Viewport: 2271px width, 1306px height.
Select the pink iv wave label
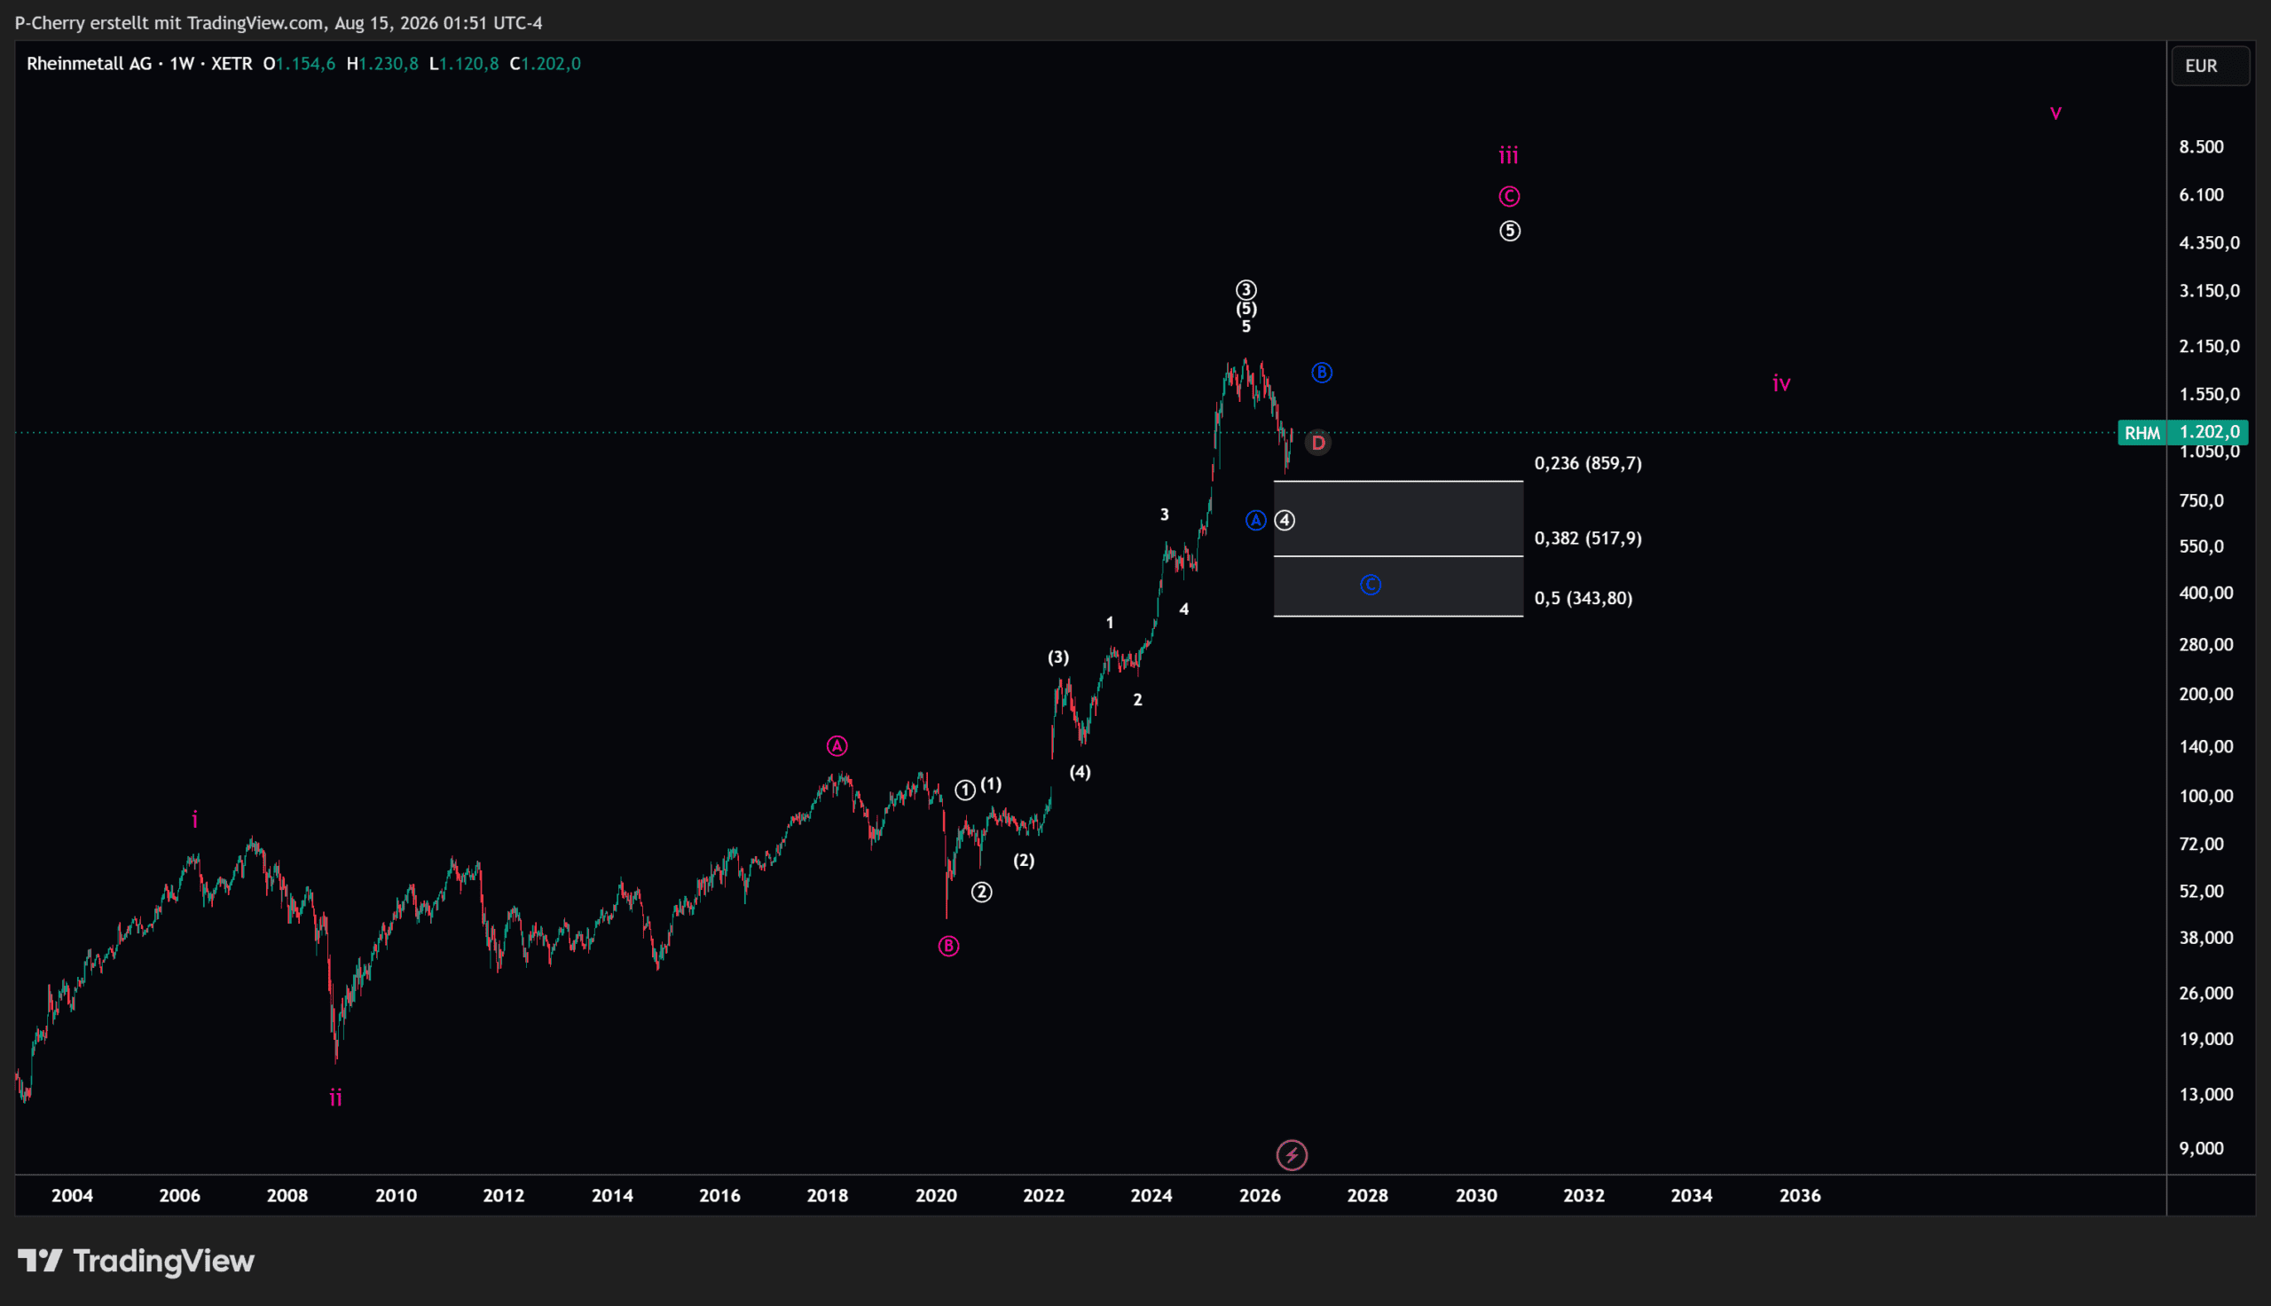pyautogui.click(x=1781, y=384)
